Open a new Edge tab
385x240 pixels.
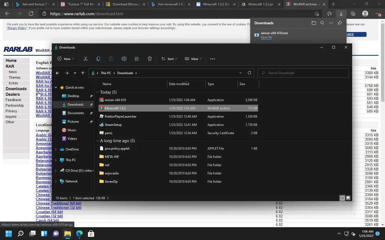333,4
